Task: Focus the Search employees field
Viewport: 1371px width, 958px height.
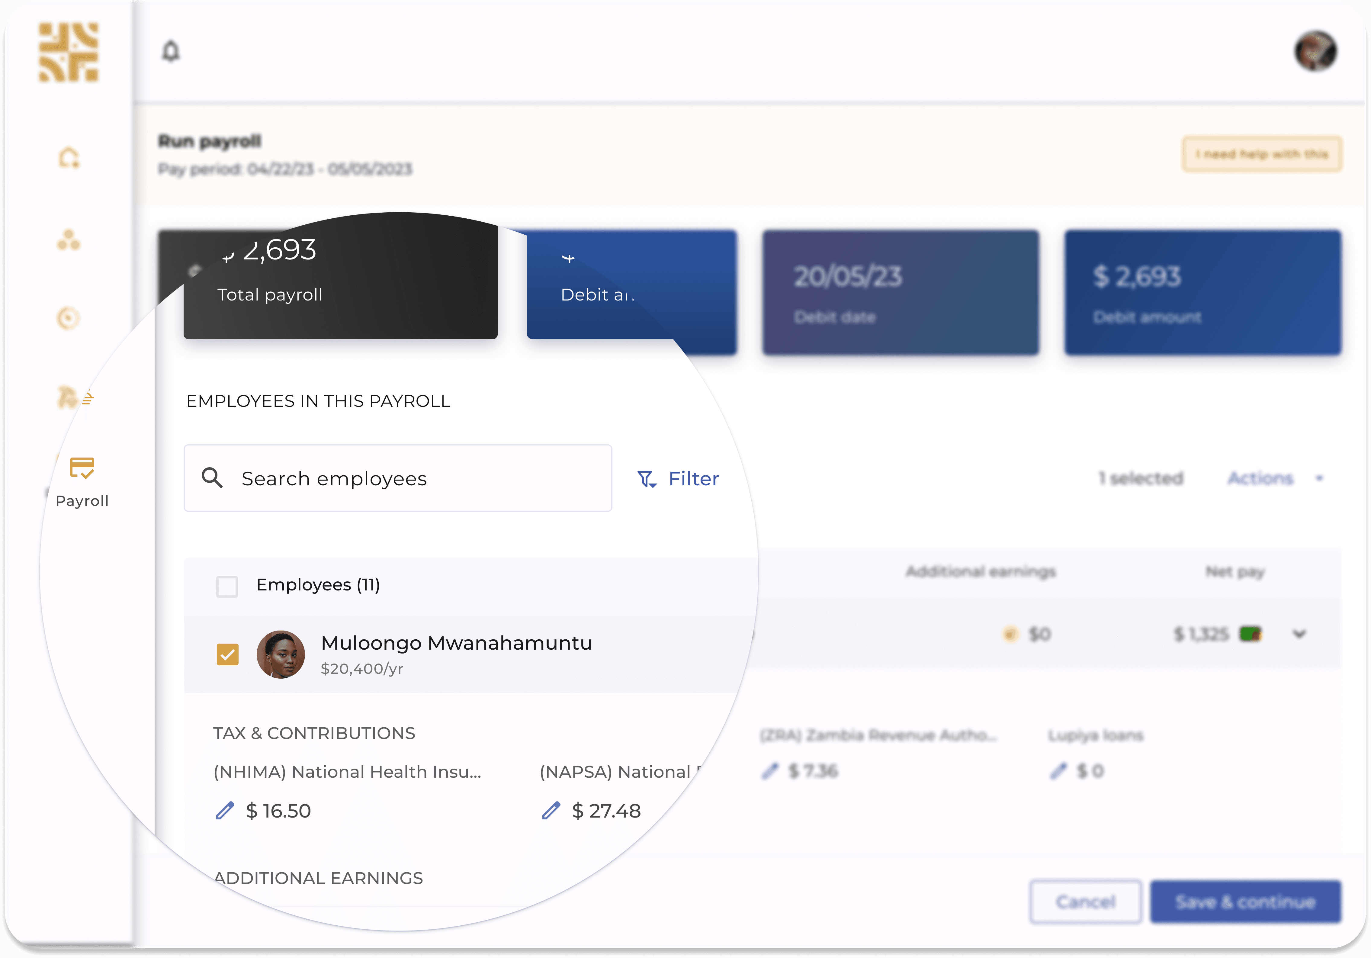Action: tap(398, 478)
